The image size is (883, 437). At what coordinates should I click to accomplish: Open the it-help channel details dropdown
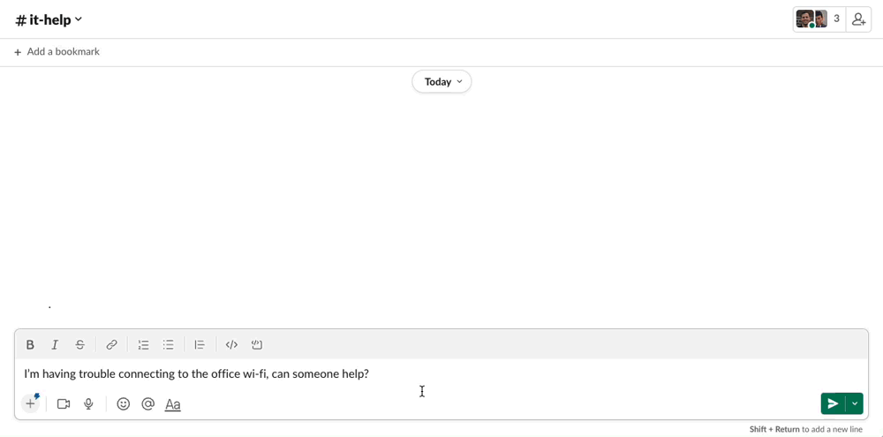point(49,19)
